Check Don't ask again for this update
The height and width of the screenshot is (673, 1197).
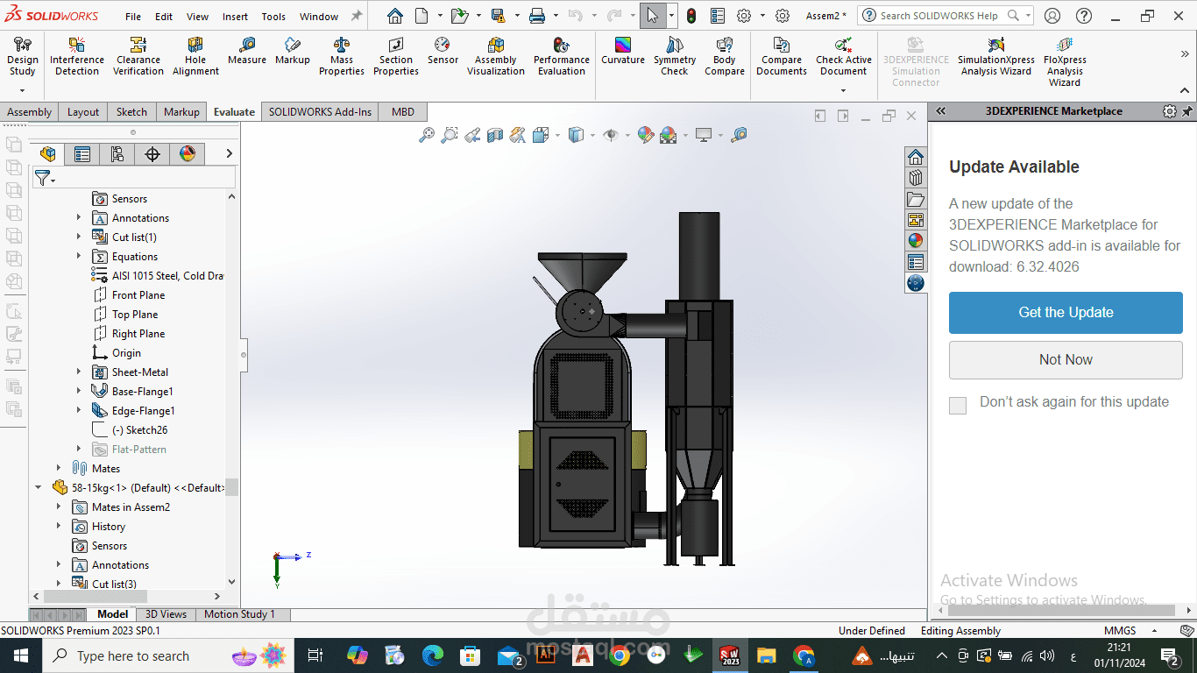(x=958, y=405)
